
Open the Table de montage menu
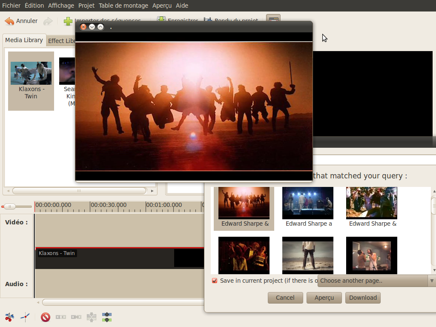tap(123, 6)
